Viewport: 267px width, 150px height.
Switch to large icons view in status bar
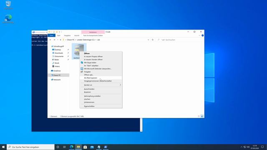[x=202, y=116]
